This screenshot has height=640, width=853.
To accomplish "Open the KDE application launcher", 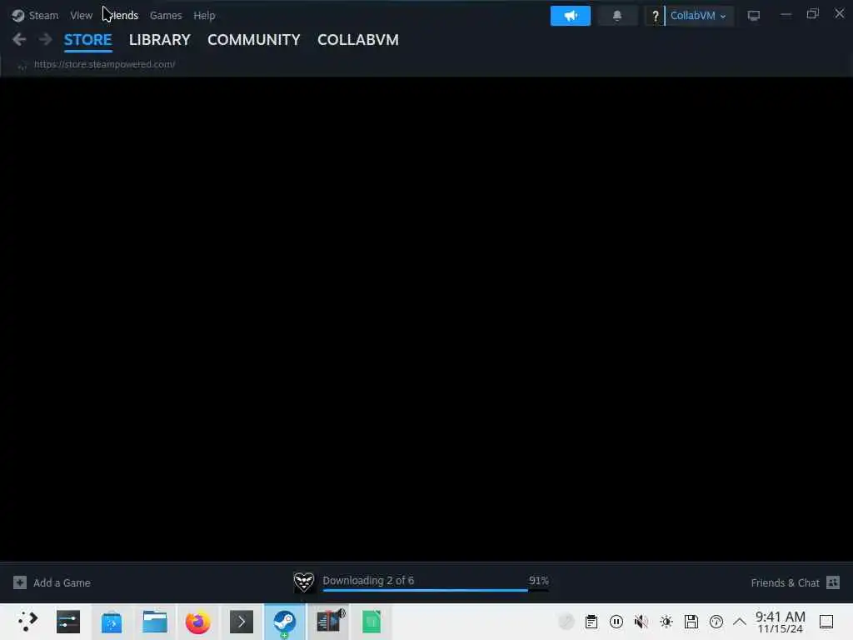I will tap(27, 622).
